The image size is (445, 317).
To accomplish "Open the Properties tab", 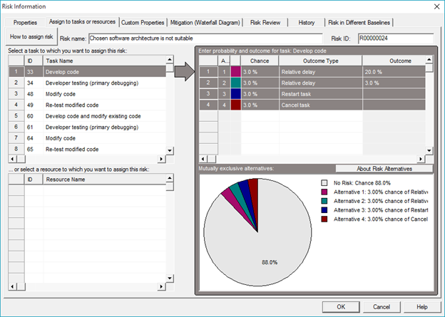I will [x=25, y=22].
